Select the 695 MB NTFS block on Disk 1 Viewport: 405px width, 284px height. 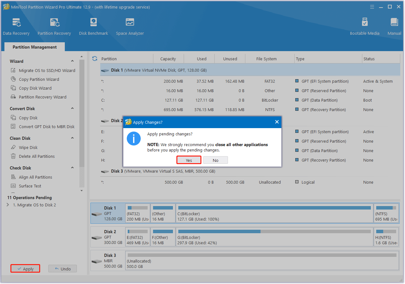coord(386,213)
